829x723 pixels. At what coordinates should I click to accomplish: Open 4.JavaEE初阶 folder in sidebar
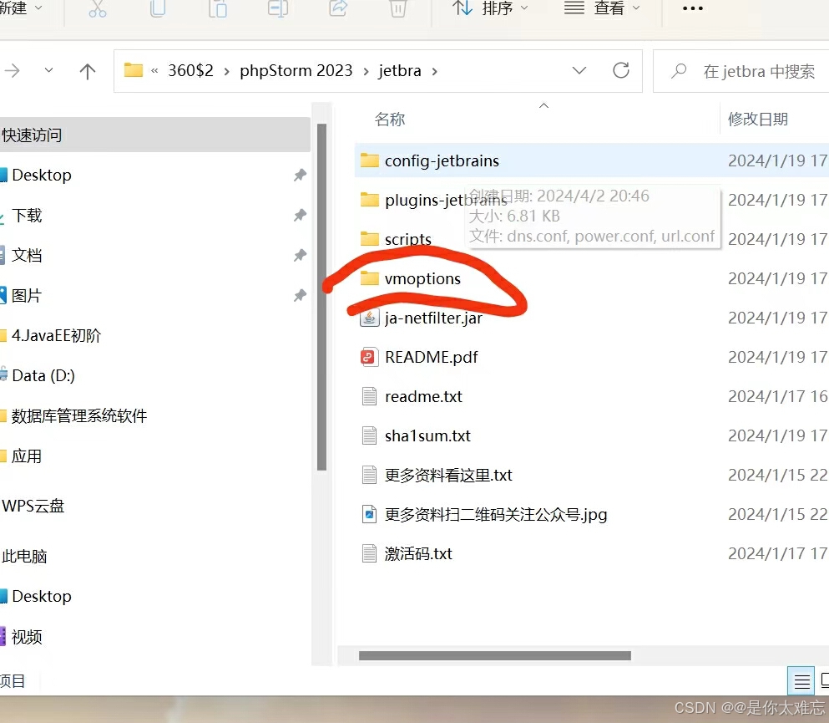point(55,335)
